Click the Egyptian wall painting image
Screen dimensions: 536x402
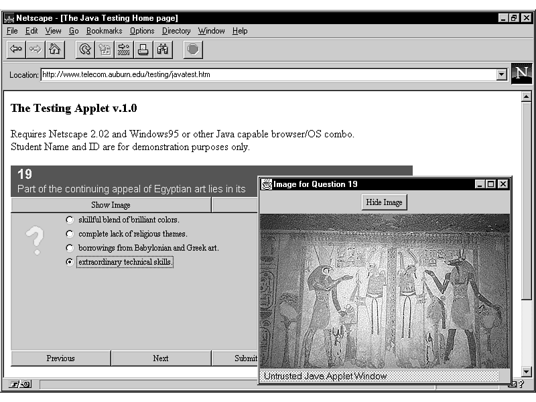point(385,291)
